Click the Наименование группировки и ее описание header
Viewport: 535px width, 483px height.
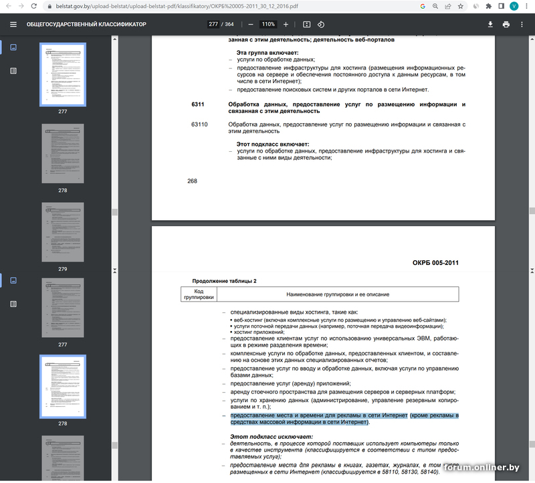[x=338, y=294]
